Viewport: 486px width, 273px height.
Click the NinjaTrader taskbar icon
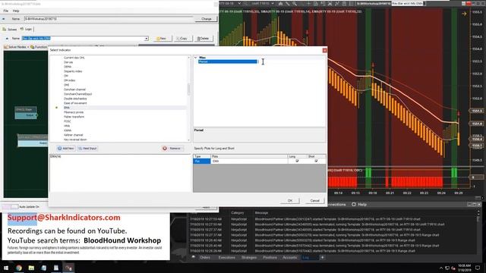tap(68, 268)
